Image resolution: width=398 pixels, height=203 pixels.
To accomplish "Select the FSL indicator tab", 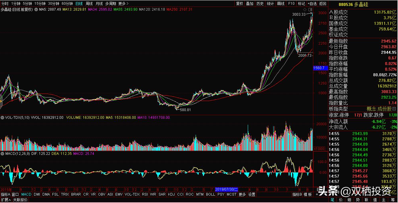I will pos(55,194).
